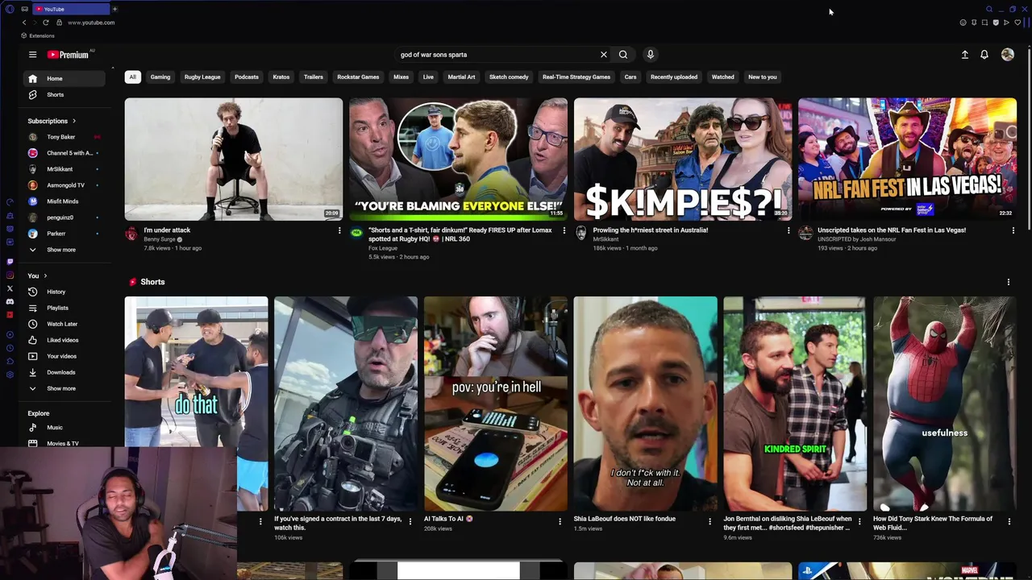This screenshot has width=1032, height=580.
Task: Play the $K!MP!E$ thumbnail video
Action: pyautogui.click(x=683, y=159)
